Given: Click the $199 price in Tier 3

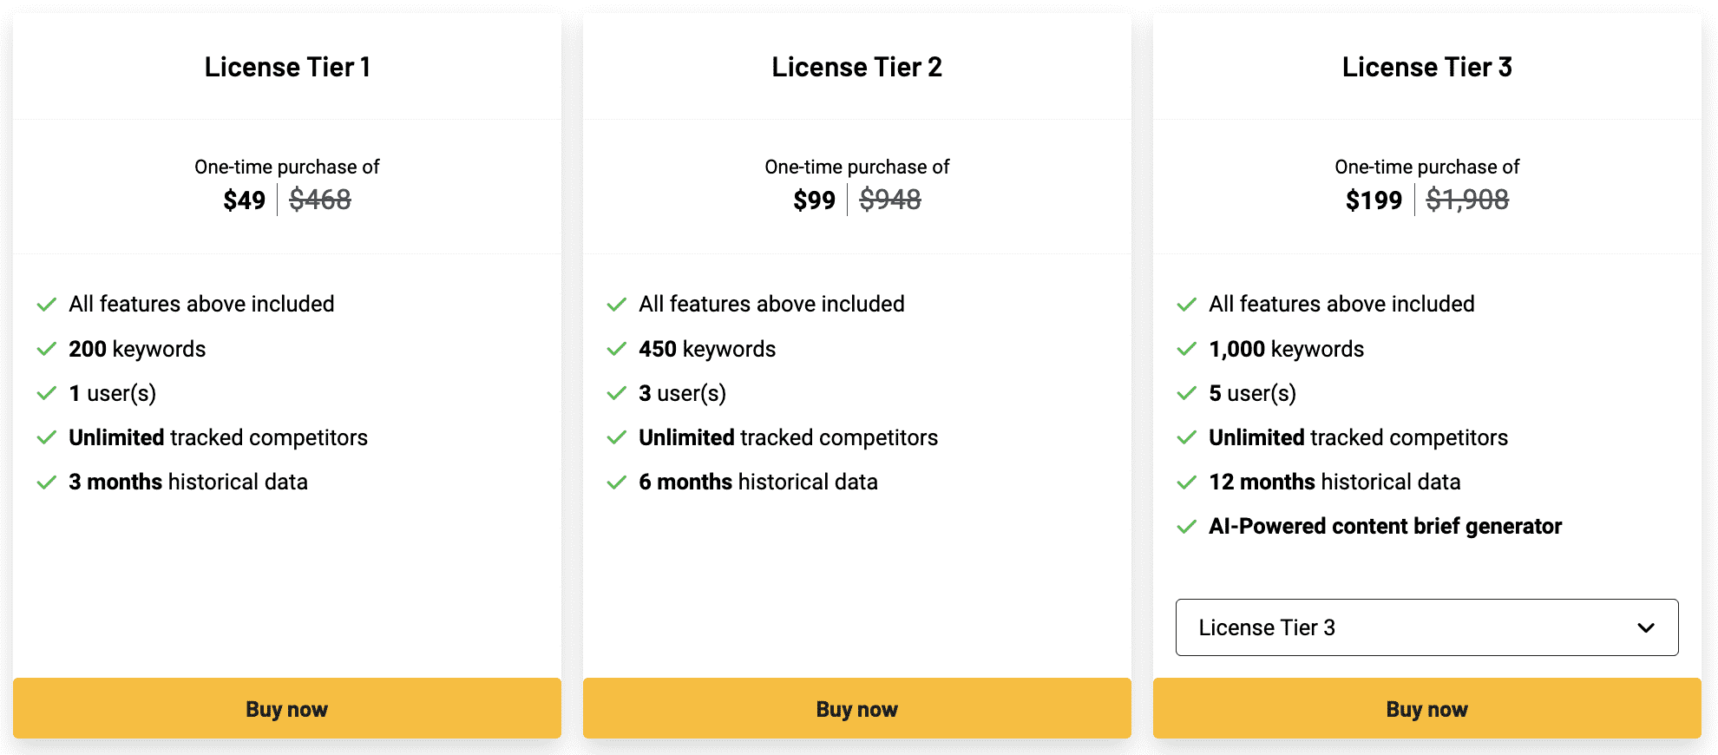Looking at the screenshot, I should click(1374, 200).
